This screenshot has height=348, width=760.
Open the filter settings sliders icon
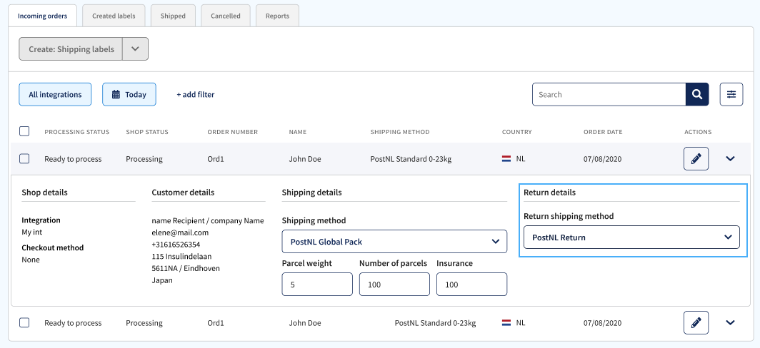[731, 94]
